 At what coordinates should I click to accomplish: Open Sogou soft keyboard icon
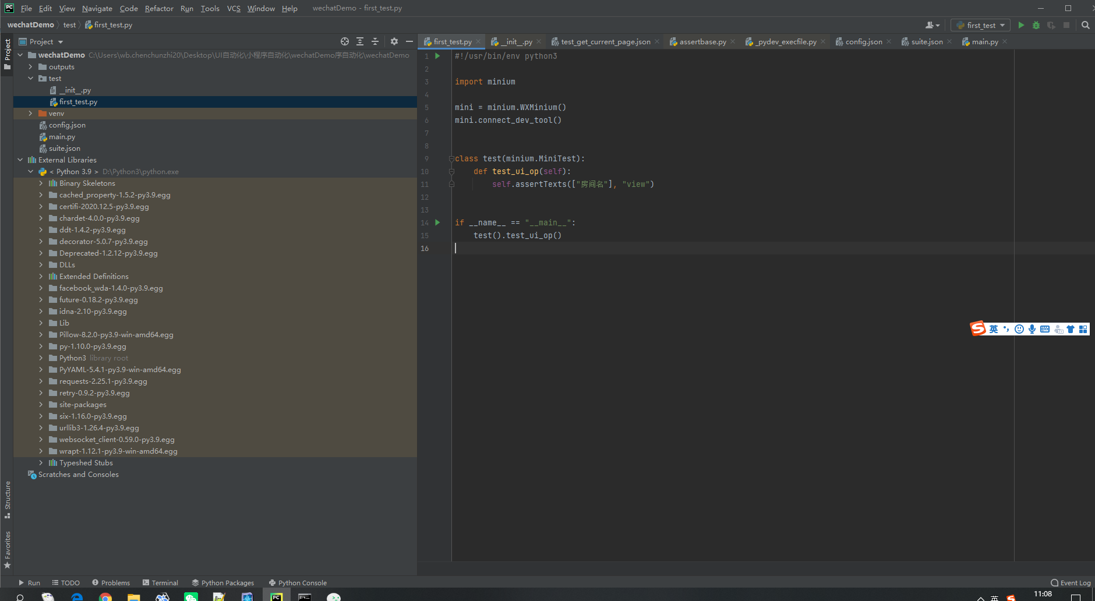tap(1045, 329)
